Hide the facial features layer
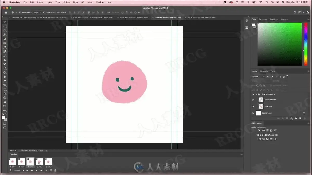This screenshot has width=312, height=175. (x=253, y=100)
